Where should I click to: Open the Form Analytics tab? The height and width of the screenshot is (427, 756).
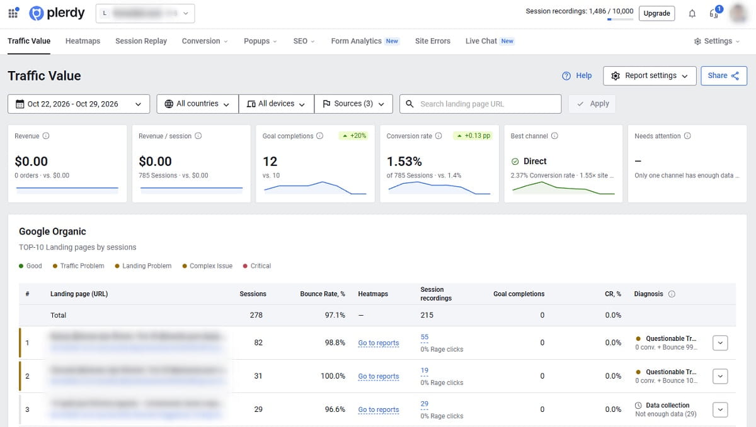coord(365,41)
